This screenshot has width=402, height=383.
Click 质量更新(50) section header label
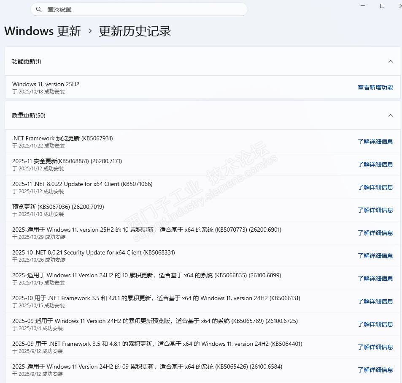pyautogui.click(x=28, y=115)
